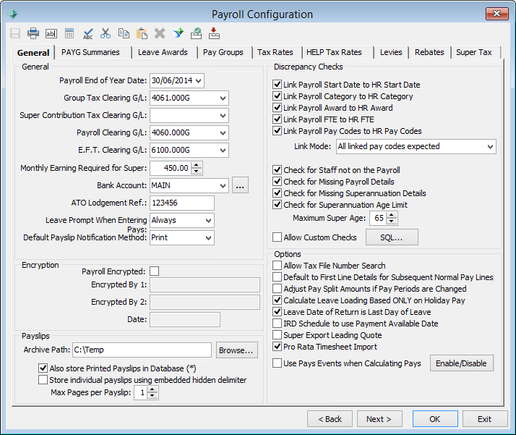The width and height of the screenshot is (516, 435).
Task: Open Super Contribution Tax Clearing G/L dropdown
Action: 223,116
